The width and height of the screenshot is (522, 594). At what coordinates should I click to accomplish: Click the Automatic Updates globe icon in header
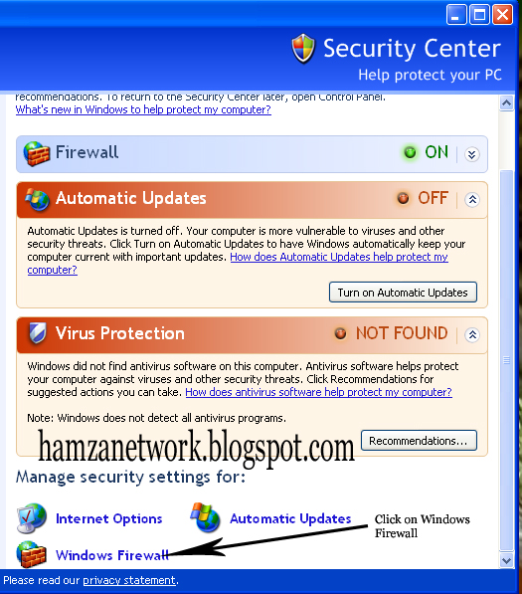coord(37,199)
